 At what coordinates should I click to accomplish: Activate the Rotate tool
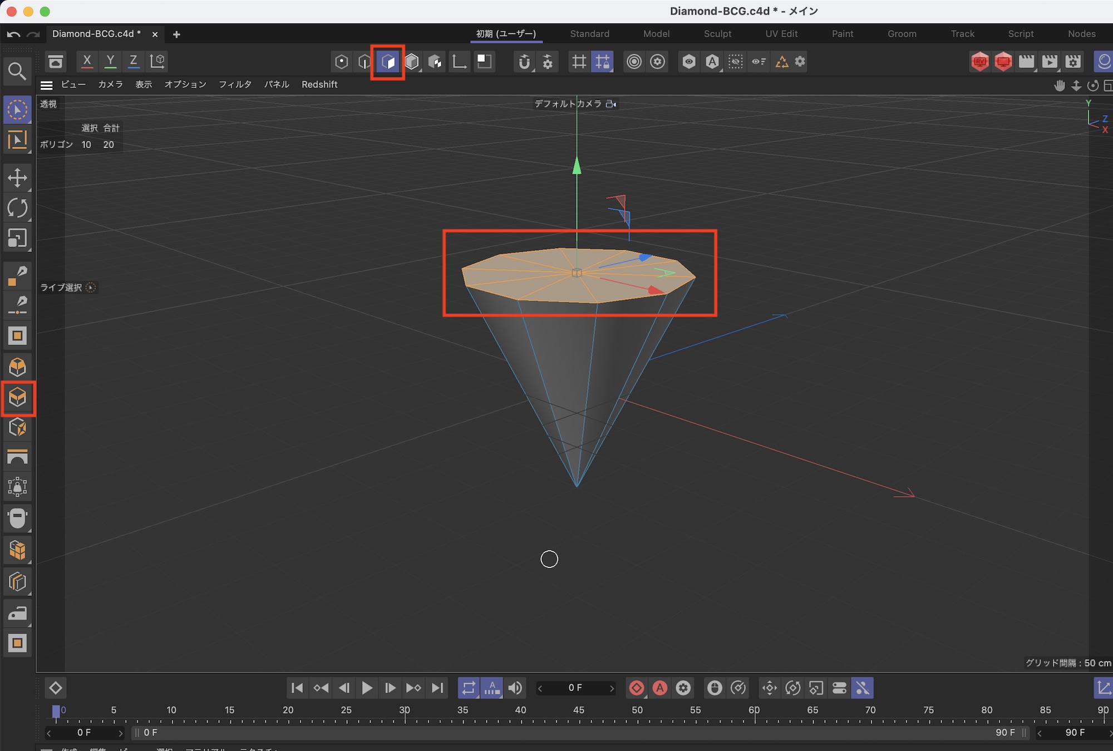[x=17, y=209]
